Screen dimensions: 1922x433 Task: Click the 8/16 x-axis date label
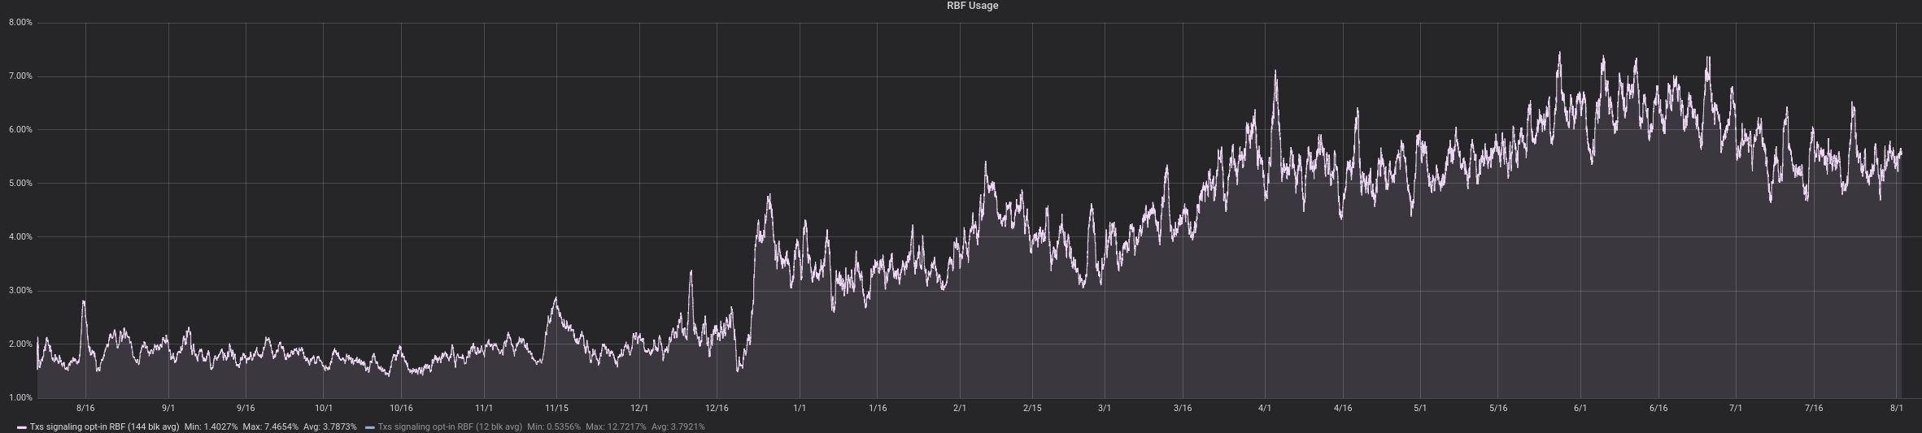(x=85, y=408)
